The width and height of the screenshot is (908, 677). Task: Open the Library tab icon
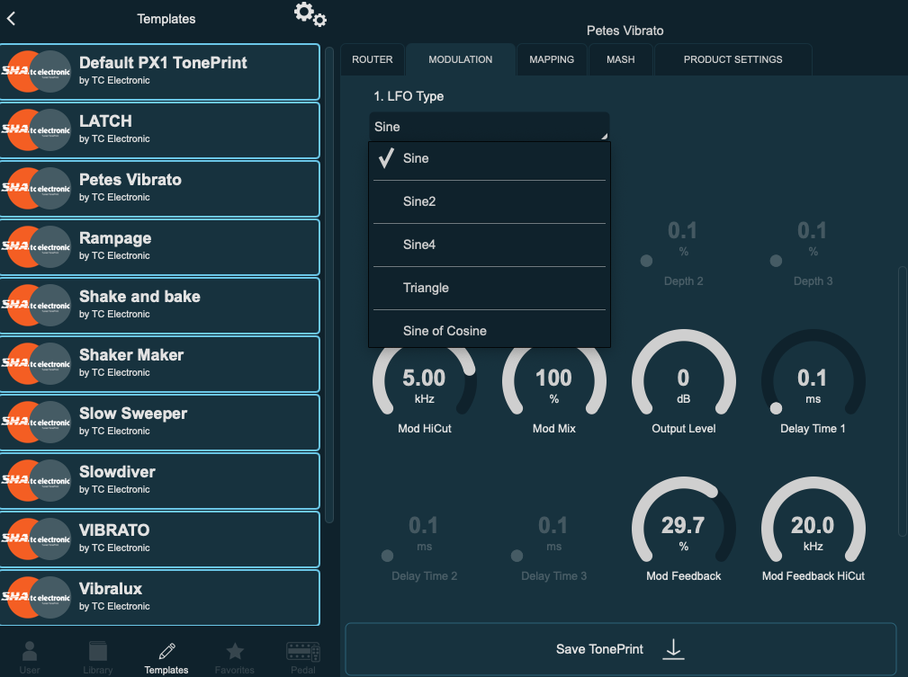(x=98, y=652)
